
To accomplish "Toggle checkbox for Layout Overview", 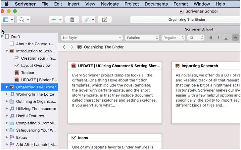I will pyautogui.click(x=17, y=66).
